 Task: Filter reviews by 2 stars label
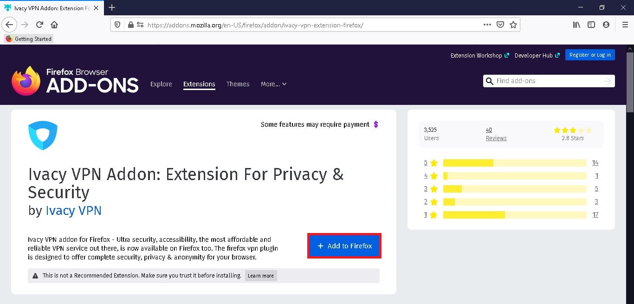click(431, 202)
